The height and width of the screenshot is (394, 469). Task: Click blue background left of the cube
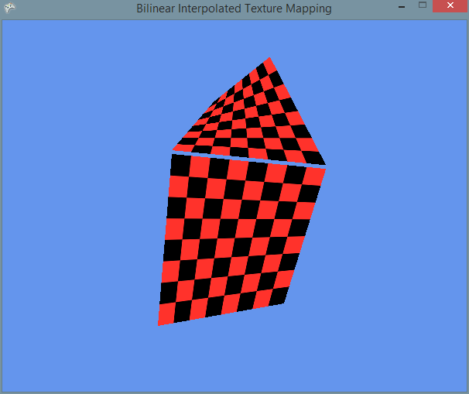click(77, 232)
